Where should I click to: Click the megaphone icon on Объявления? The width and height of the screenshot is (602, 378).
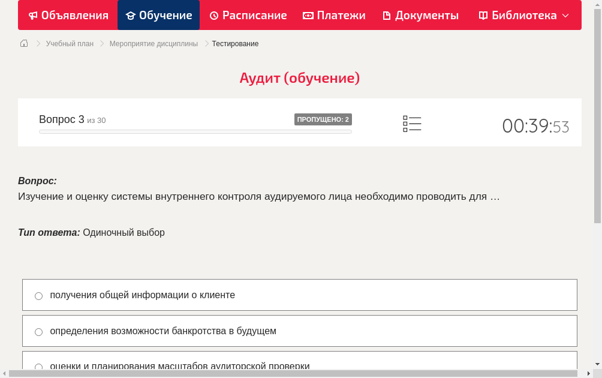click(32, 15)
